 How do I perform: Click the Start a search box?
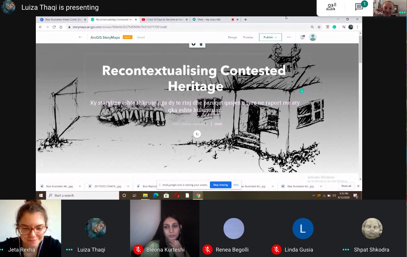click(83, 195)
